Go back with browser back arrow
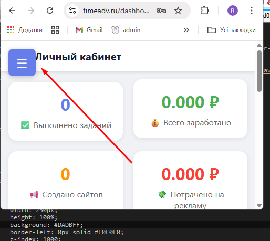Image resolution: width=270 pixels, height=241 pixels. [12, 11]
